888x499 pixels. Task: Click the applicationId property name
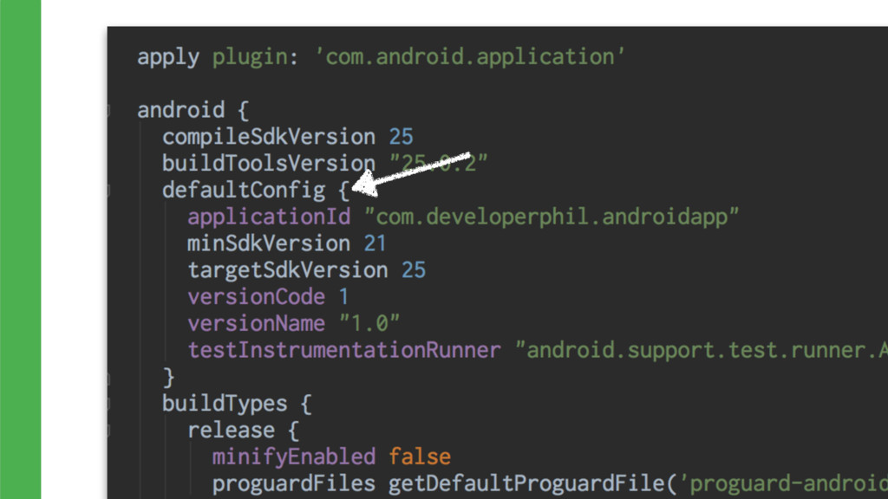click(x=269, y=217)
